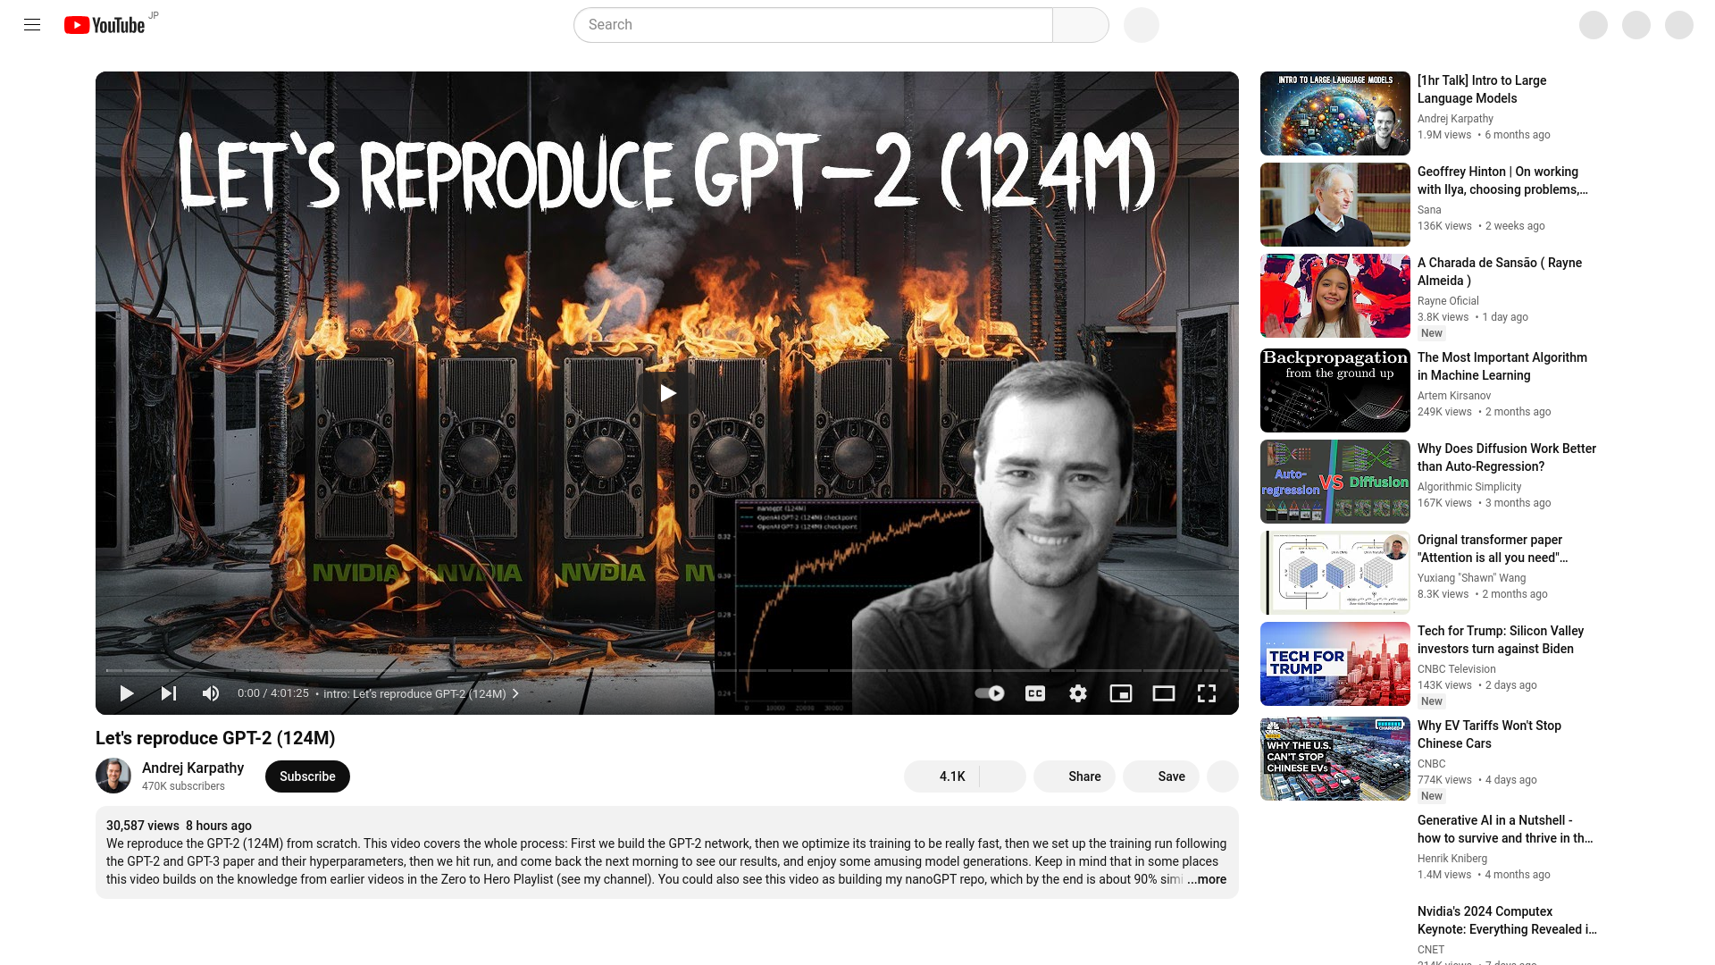This screenshot has width=1715, height=965.
Task: Toggle autoplay switch
Action: [x=990, y=693]
